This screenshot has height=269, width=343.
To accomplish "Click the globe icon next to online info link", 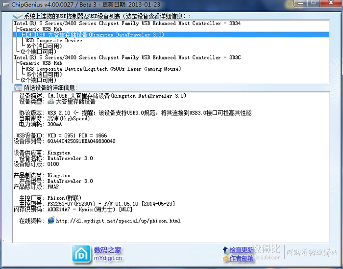I will (51, 220).
